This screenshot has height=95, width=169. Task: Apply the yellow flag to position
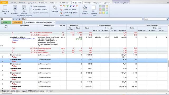64,6
